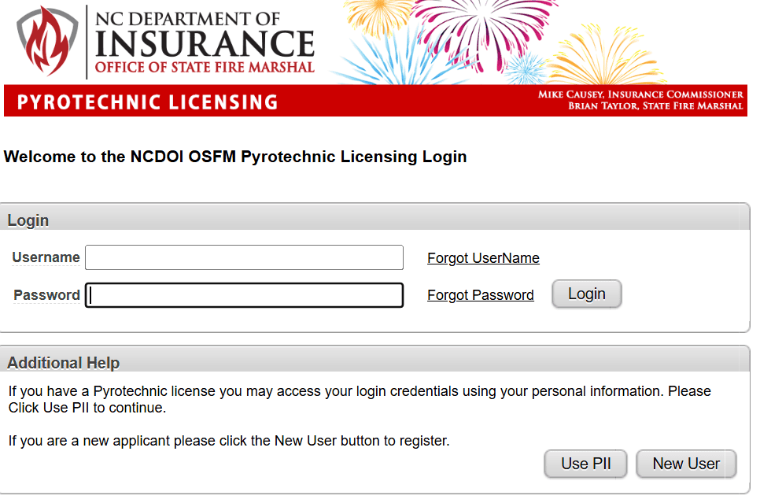This screenshot has height=503, width=760.
Task: Click the Mike Causey, Insurance Commissioner text
Action: pyautogui.click(x=640, y=94)
